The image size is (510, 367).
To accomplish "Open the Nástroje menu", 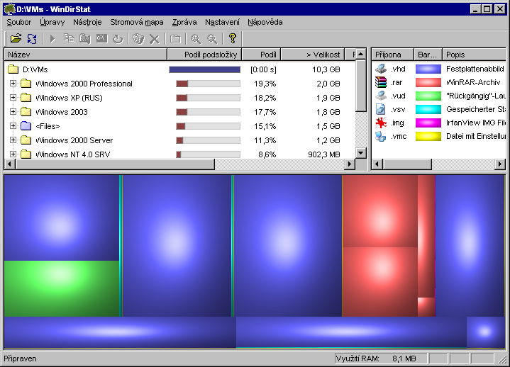I will pyautogui.click(x=87, y=22).
